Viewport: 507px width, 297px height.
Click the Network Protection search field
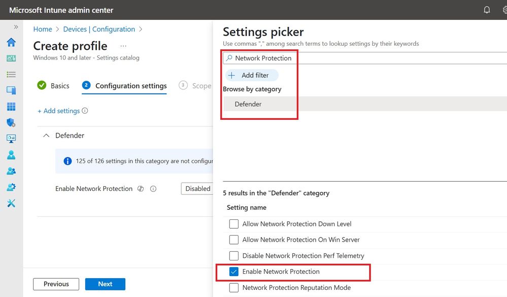[365, 58]
